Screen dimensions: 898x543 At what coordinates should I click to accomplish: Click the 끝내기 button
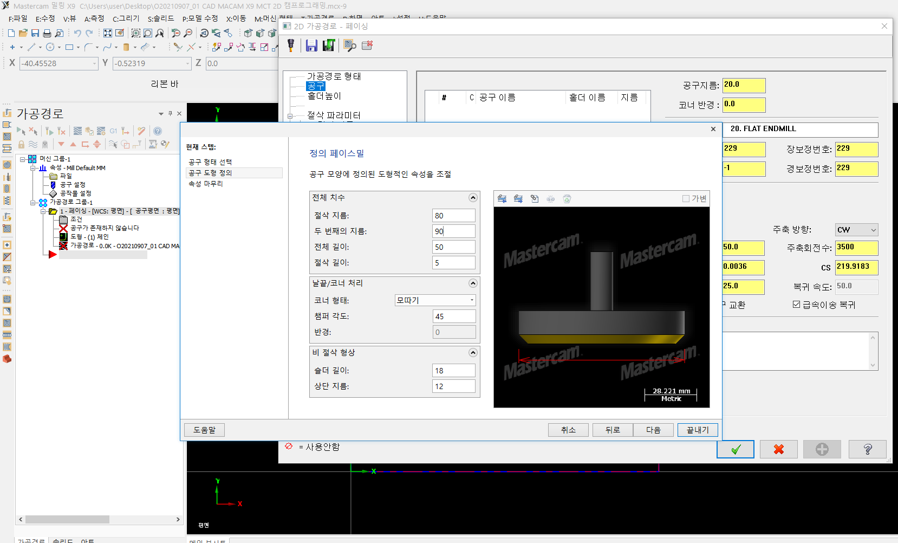click(698, 430)
